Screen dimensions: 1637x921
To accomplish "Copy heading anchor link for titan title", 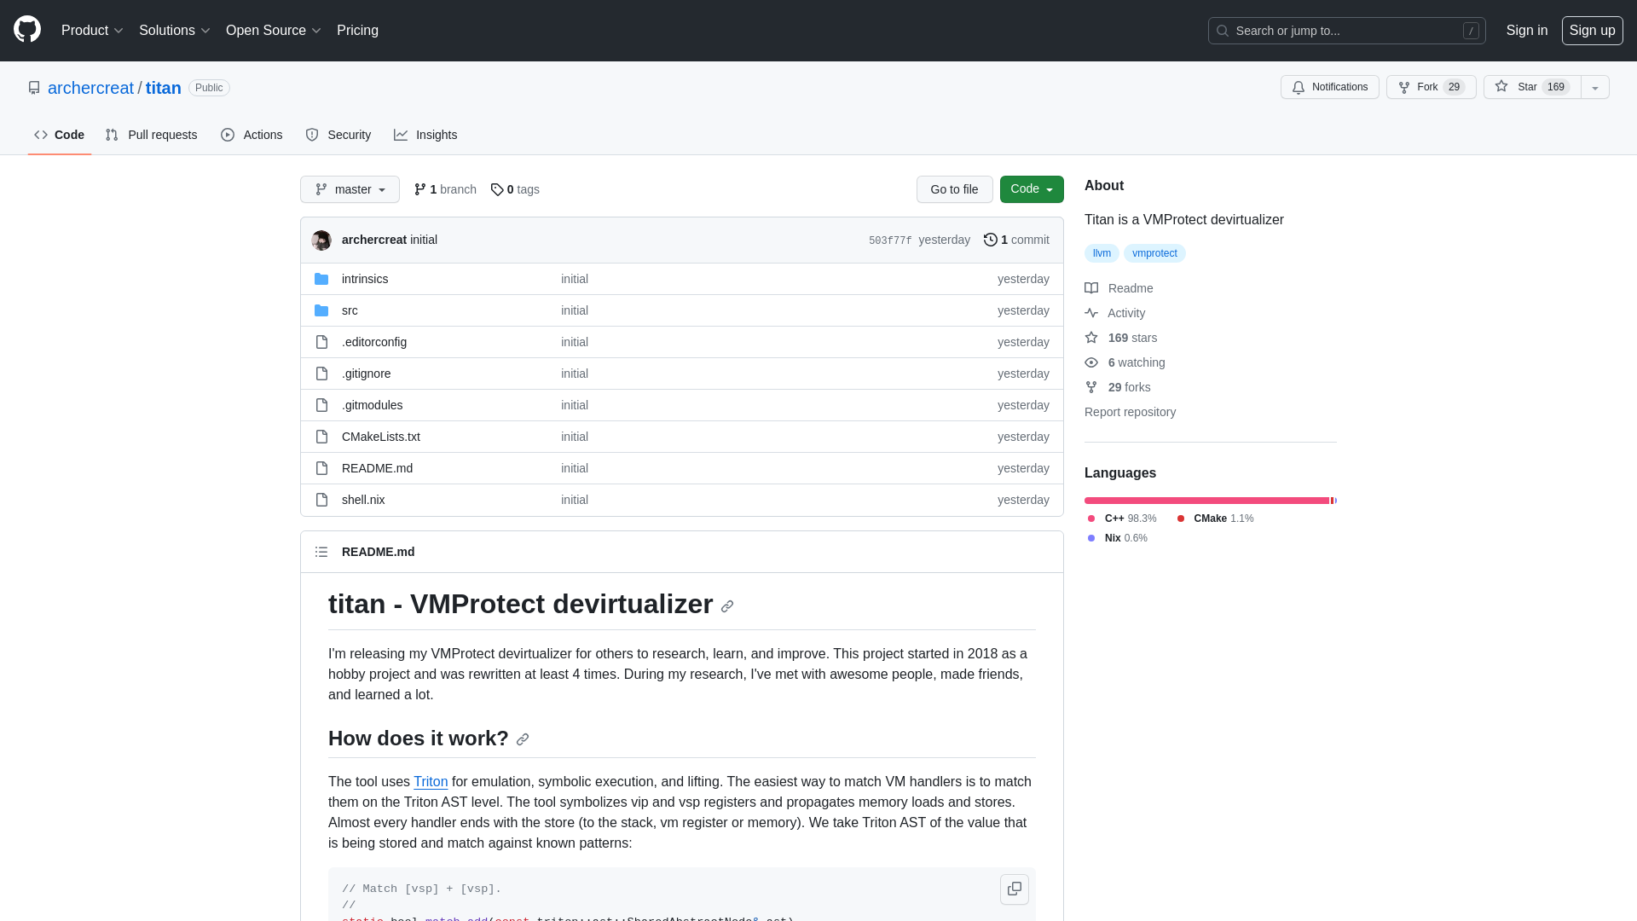I will pos(727,606).
